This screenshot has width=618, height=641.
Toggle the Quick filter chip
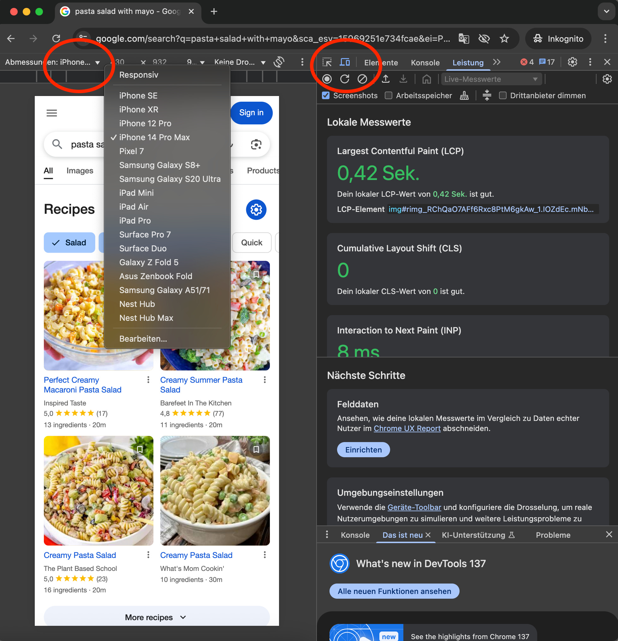point(252,243)
